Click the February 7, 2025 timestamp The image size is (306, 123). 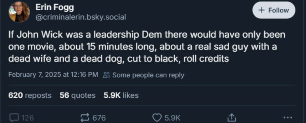tap(53, 75)
